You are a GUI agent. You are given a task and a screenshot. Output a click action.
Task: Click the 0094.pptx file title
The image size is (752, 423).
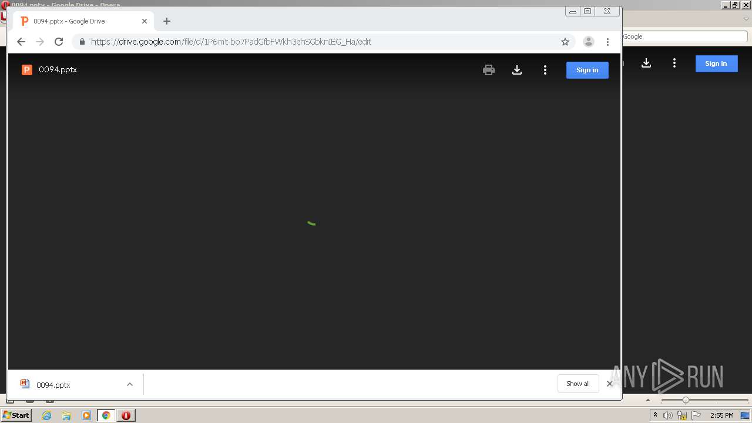tap(58, 69)
